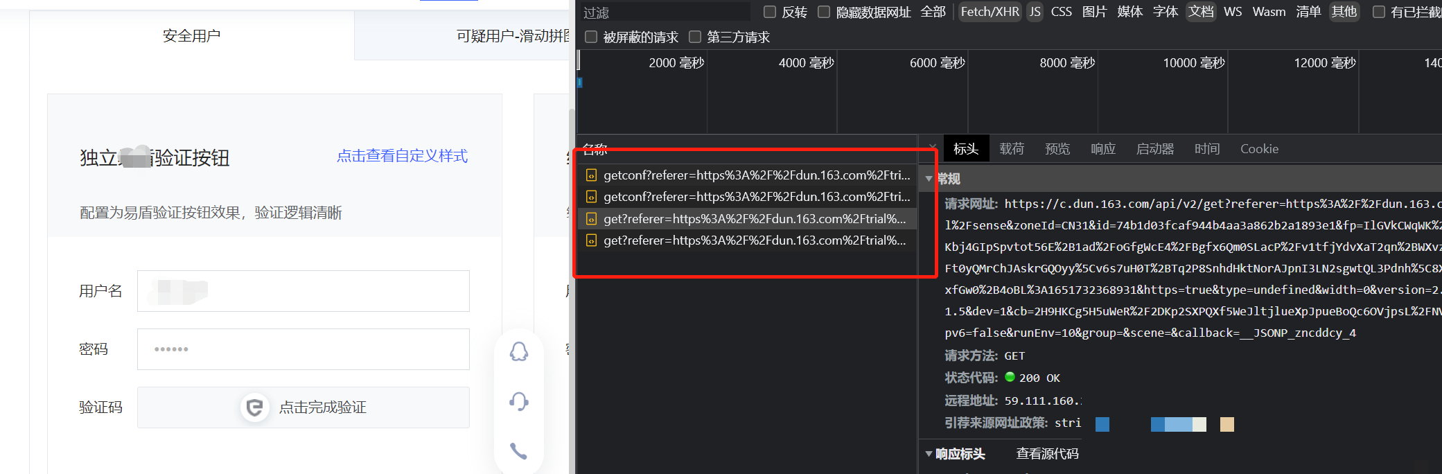The image size is (1442, 474).
Task: Click the 请求方法 GET value
Action: pyautogui.click(x=1014, y=356)
